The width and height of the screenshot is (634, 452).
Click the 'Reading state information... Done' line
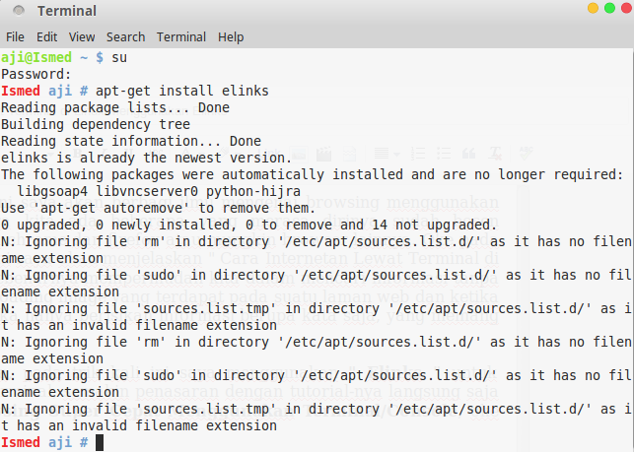[131, 141]
